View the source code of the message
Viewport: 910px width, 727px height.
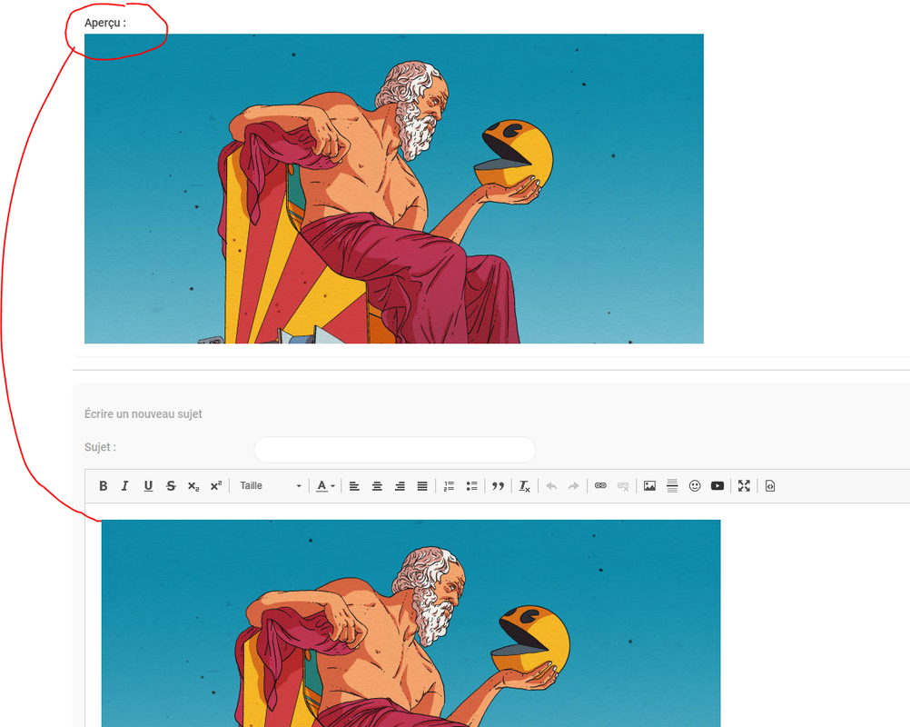(x=770, y=486)
